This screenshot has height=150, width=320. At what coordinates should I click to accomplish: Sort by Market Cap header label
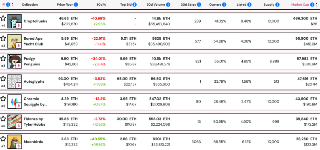pos(300,4)
